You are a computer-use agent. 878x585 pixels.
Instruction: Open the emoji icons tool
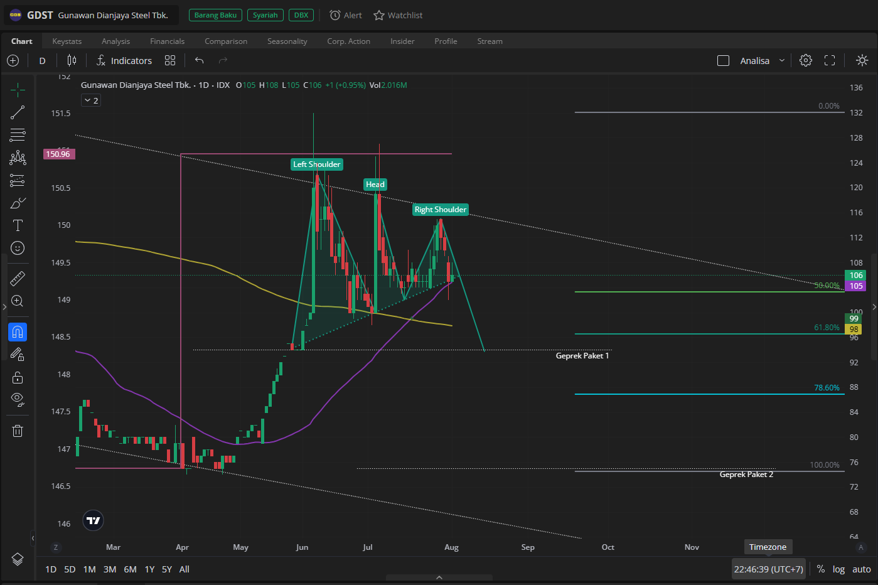18,248
